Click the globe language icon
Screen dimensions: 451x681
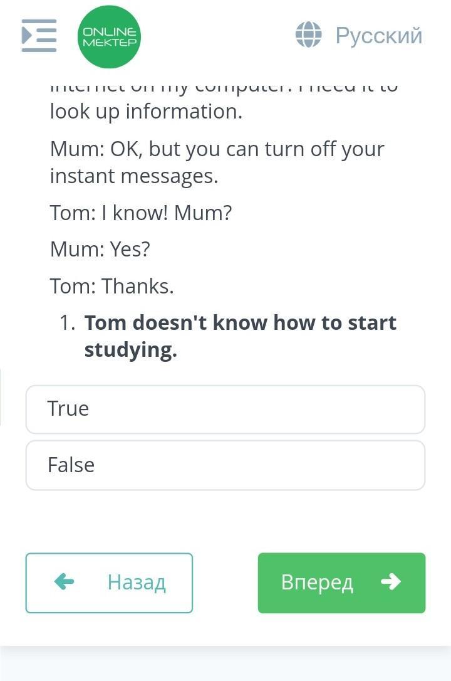click(308, 35)
